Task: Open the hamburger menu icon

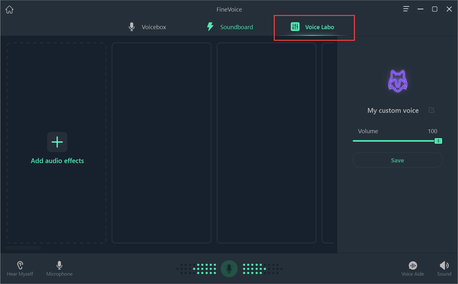Action: 406,9
